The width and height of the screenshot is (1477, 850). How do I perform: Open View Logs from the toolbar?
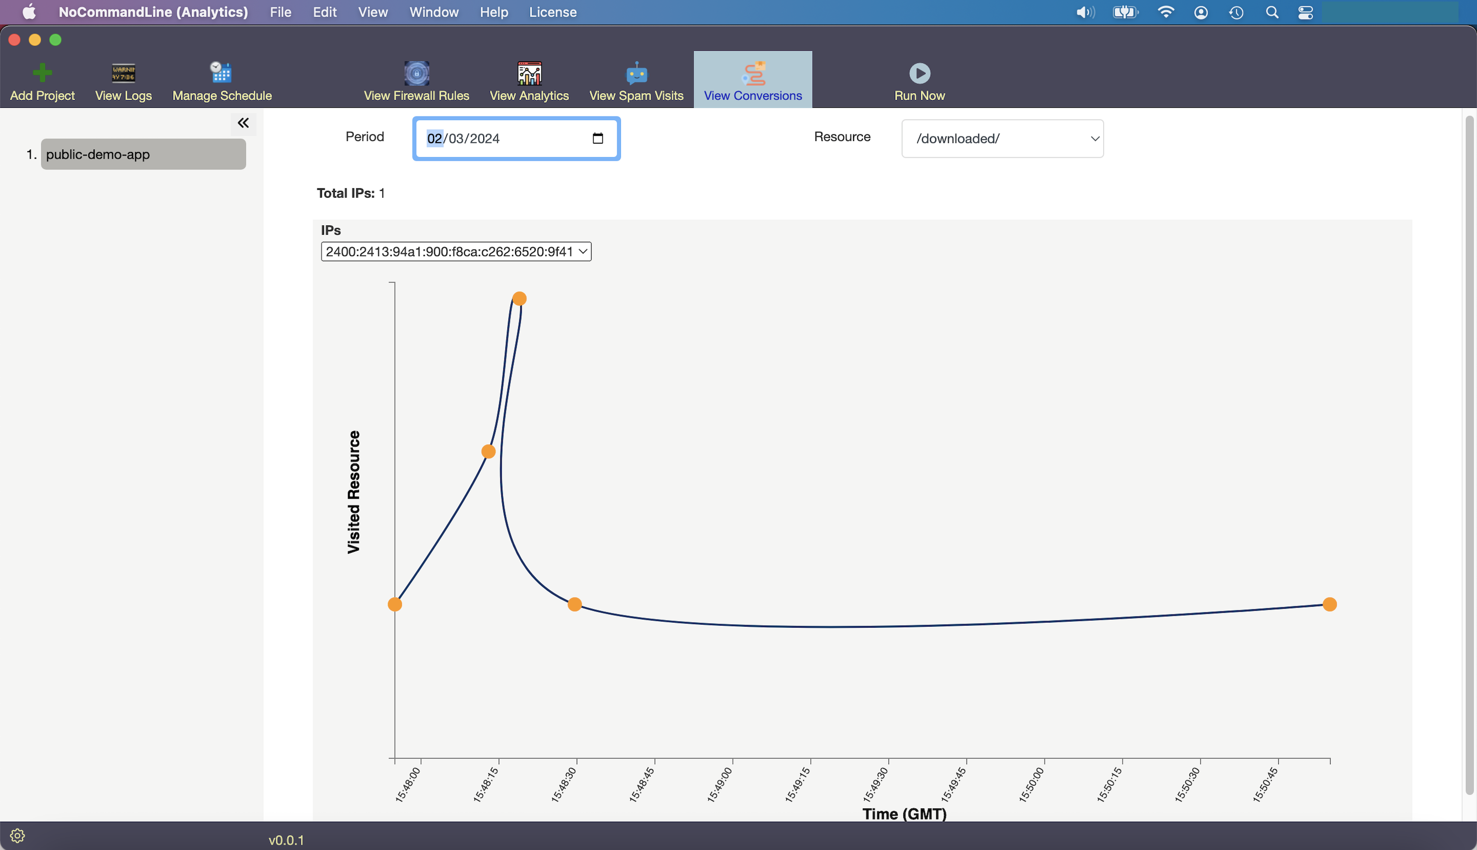pos(123,82)
